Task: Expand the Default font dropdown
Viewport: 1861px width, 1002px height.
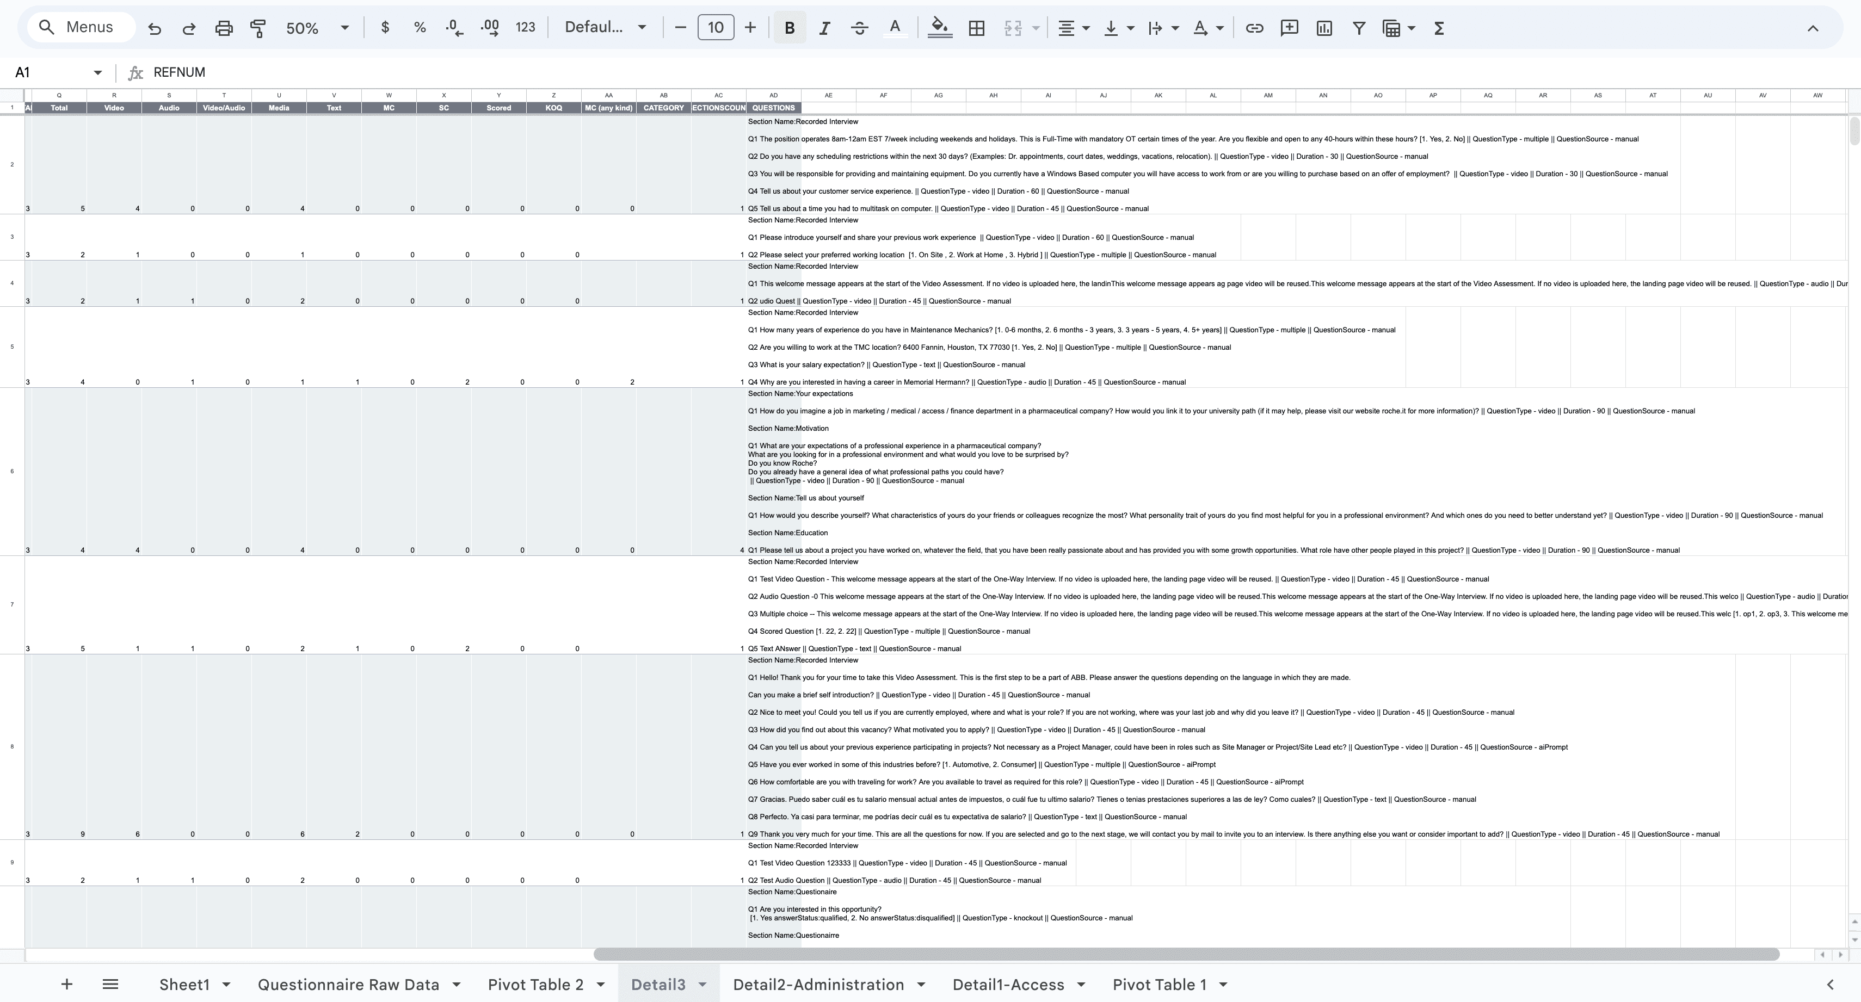Action: [605, 27]
